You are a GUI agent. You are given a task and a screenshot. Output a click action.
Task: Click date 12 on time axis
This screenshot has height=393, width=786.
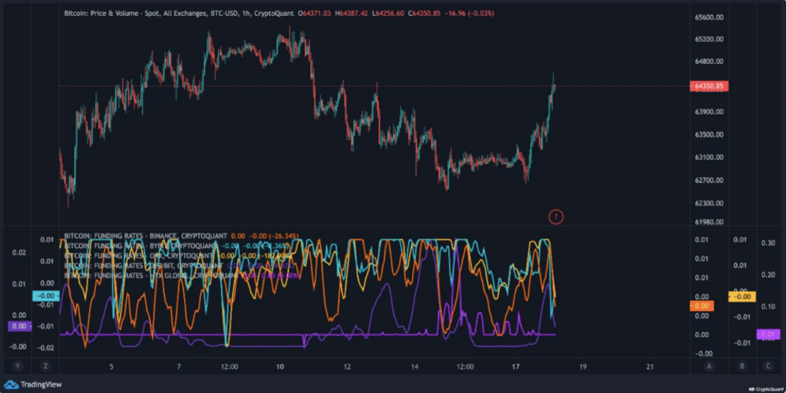click(347, 366)
